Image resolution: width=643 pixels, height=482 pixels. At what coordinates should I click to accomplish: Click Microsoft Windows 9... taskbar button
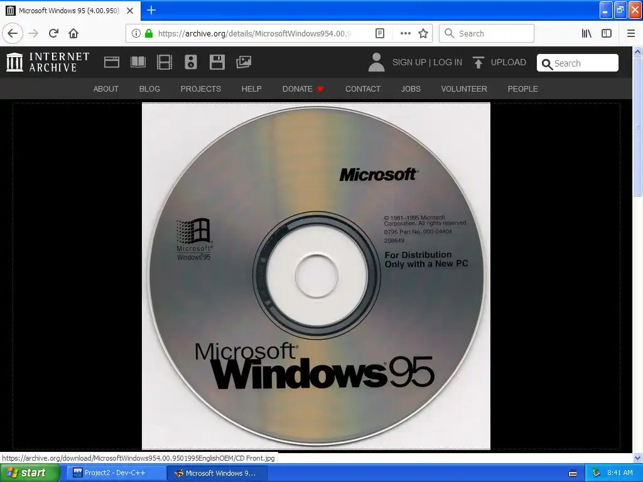pos(218,473)
